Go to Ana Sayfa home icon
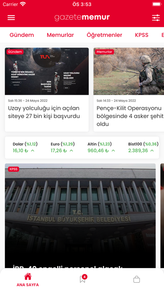Image resolution: width=164 pixels, height=292 pixels. [x=28, y=276]
